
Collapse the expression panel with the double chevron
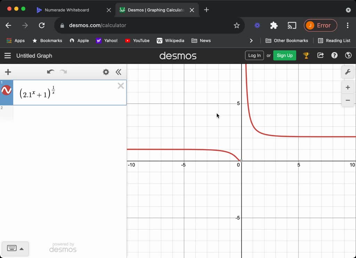(x=119, y=72)
